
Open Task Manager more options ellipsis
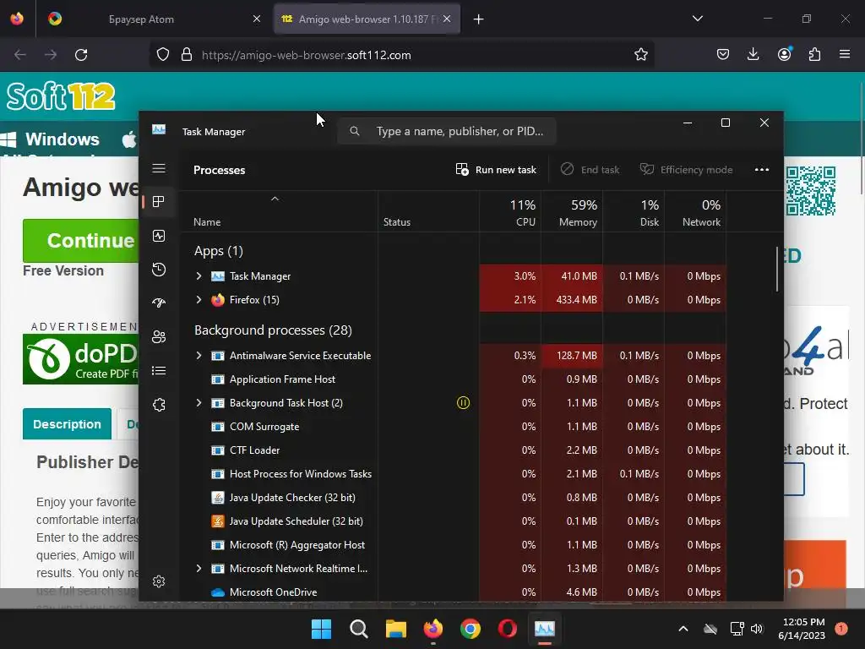coord(762,169)
